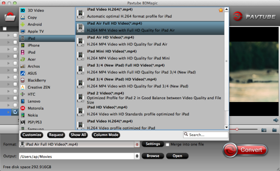The image size is (280, 171).
Task: Expand the first title row triangle
Action: pyautogui.click(x=8, y=35)
